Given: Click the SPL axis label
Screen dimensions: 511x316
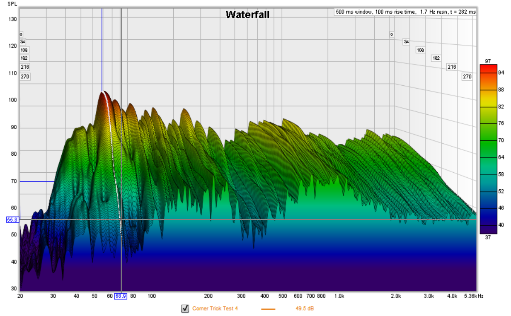Looking at the screenshot, I should point(12,3).
